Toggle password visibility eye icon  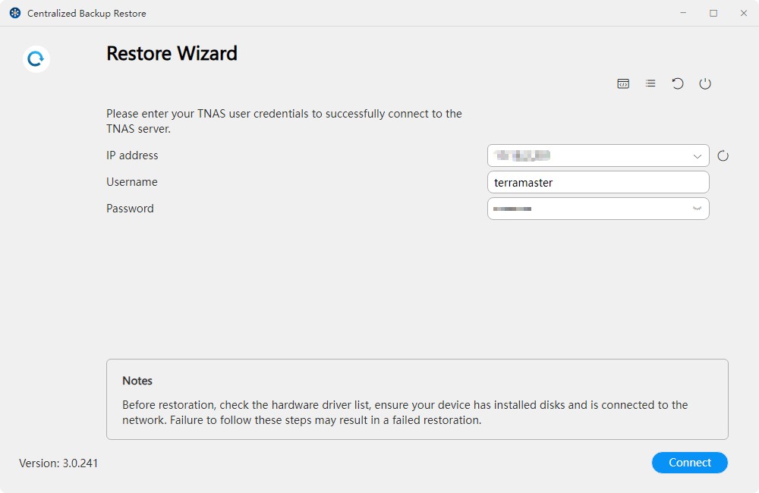click(x=696, y=209)
